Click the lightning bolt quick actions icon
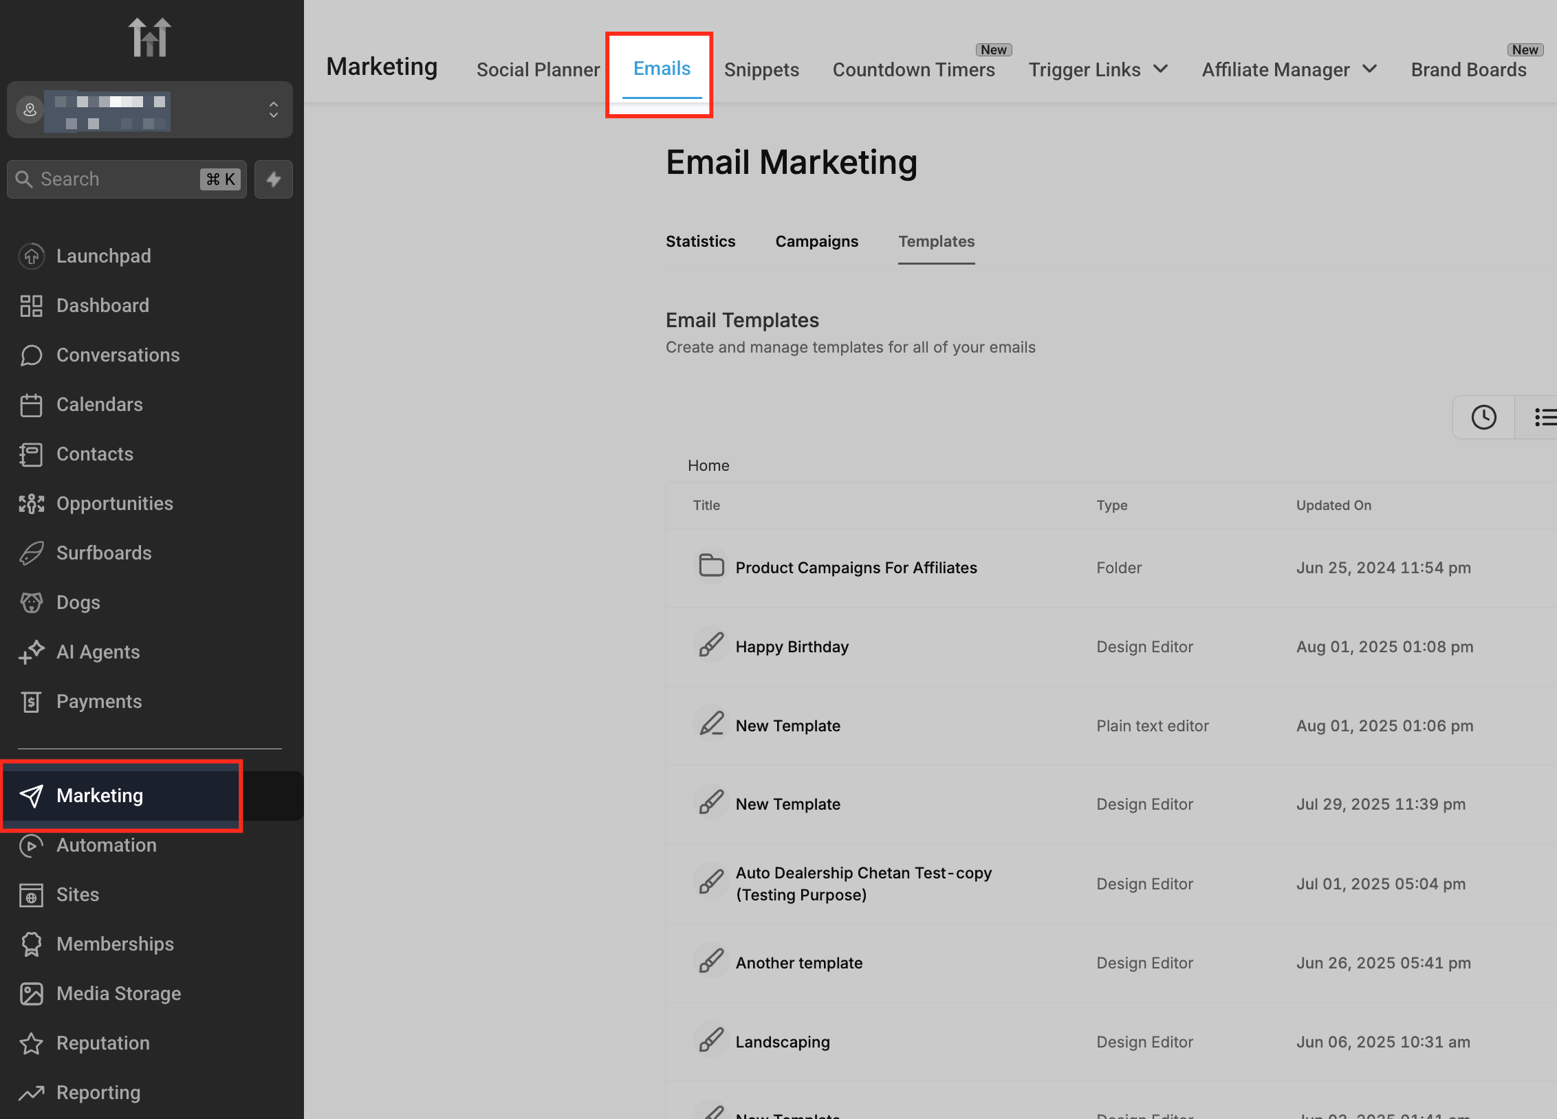The height and width of the screenshot is (1119, 1557). pyautogui.click(x=273, y=179)
